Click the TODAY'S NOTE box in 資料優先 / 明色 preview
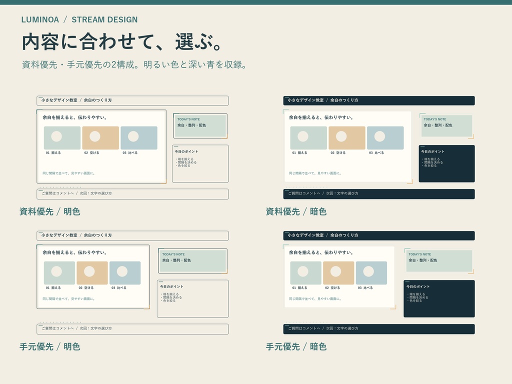 (x=200, y=125)
